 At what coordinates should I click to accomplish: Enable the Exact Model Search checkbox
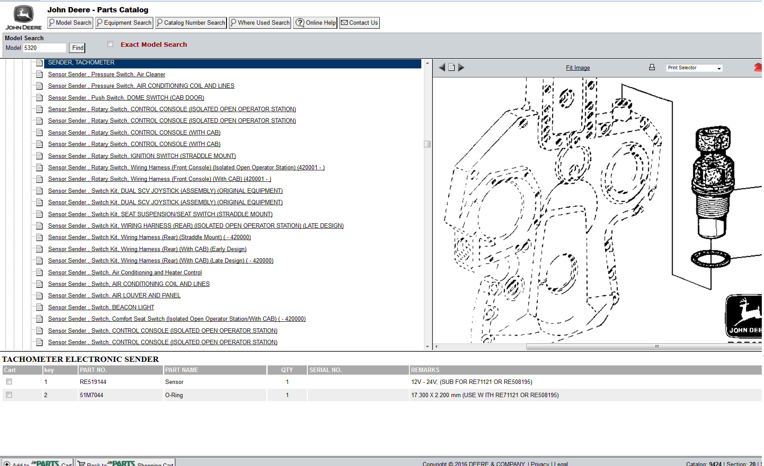(110, 44)
